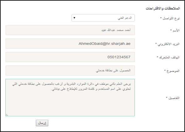185x132 pixels.
Task: Click the required asterisk beside نوع التواصل
Action: click(x=161, y=18)
